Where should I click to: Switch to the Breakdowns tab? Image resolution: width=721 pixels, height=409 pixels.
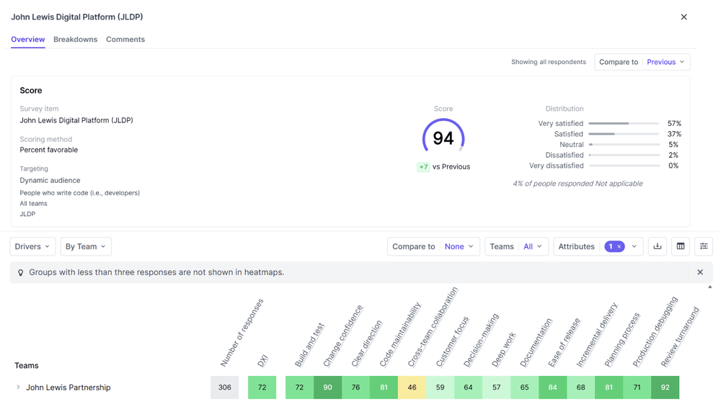(x=75, y=40)
